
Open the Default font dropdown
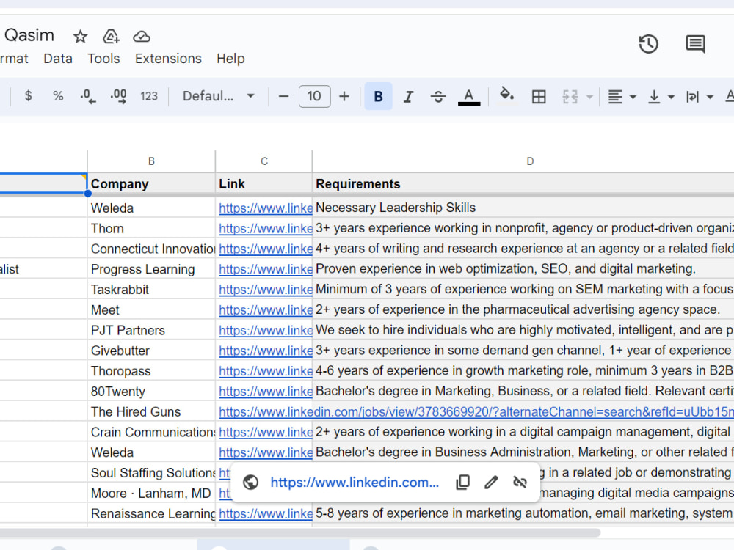click(x=219, y=96)
